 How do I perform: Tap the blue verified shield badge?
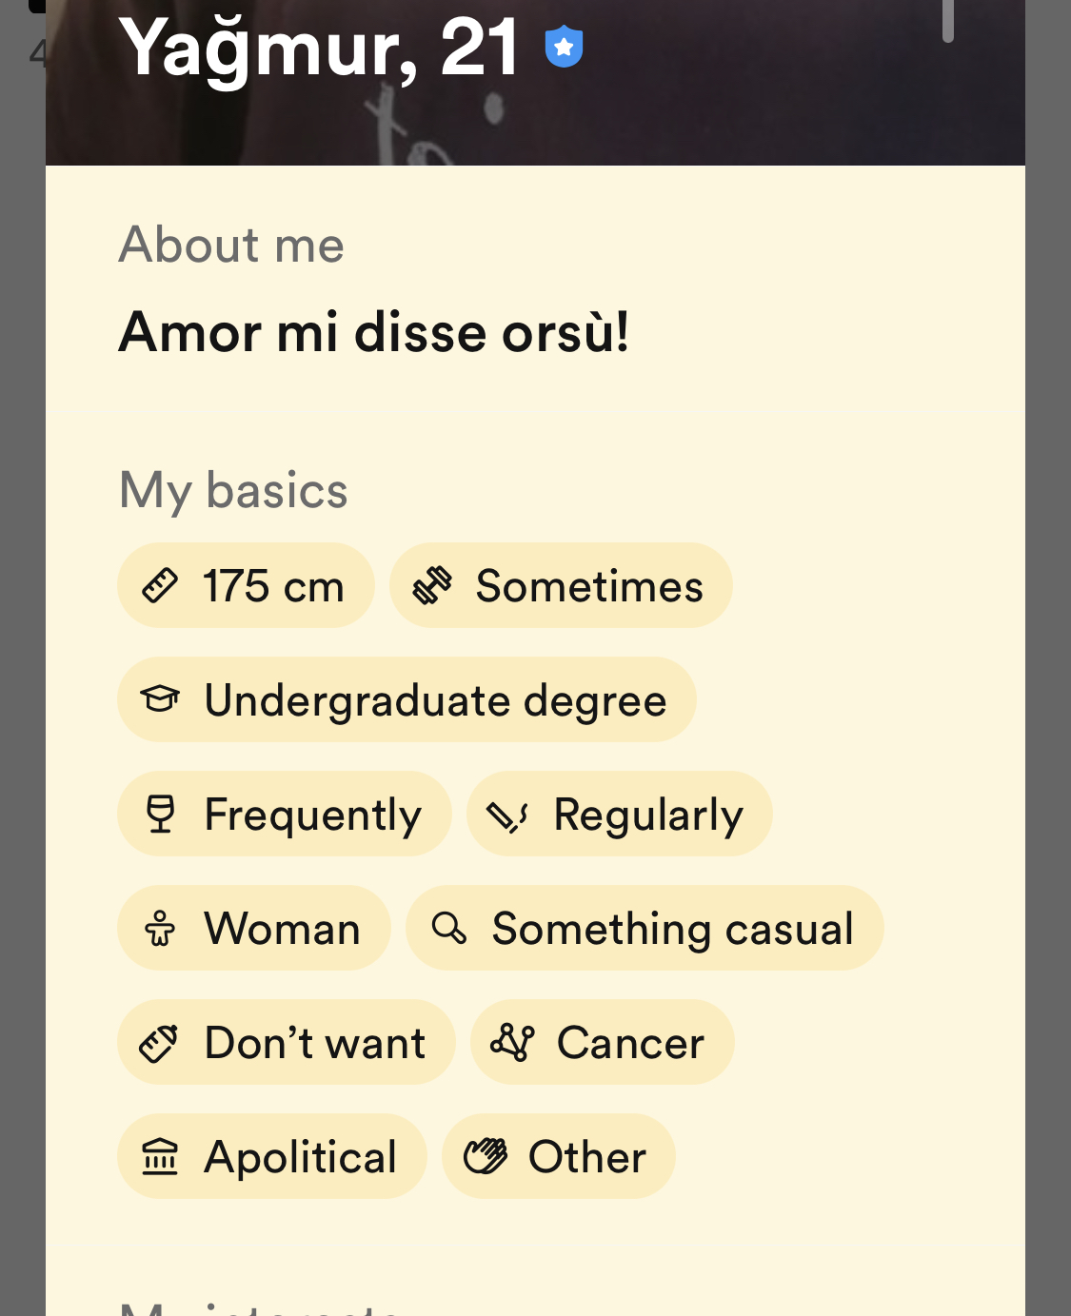[564, 47]
